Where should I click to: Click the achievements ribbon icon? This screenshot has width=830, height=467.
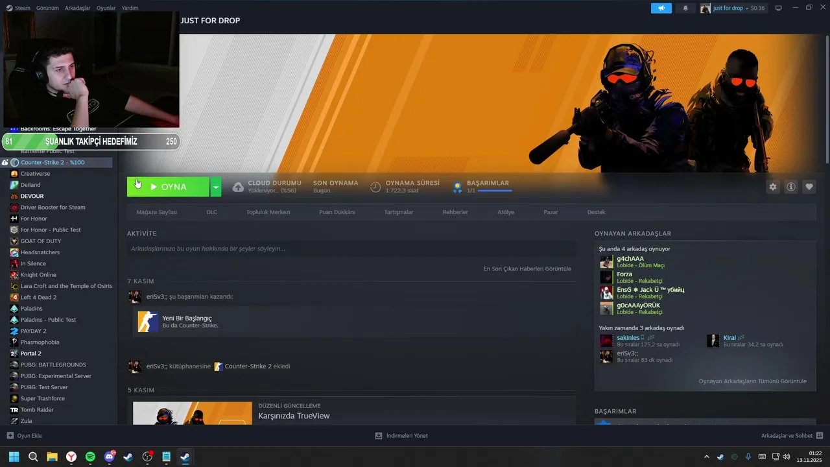pos(457,187)
